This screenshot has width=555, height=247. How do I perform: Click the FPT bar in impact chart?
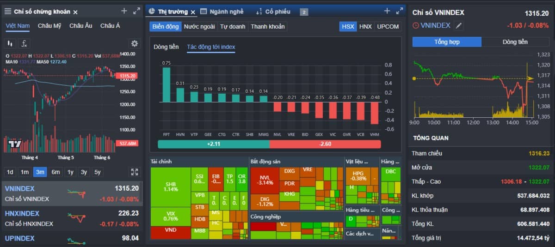tap(166, 84)
